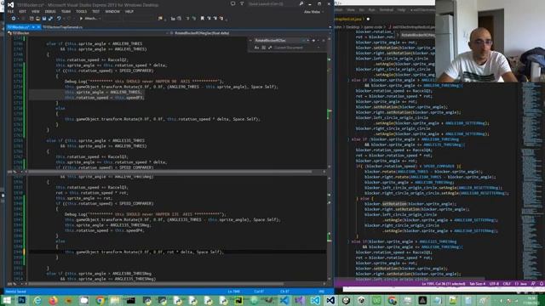Open Google Chrome from the taskbar
The width and height of the screenshot is (545, 306).
(x=100, y=300)
